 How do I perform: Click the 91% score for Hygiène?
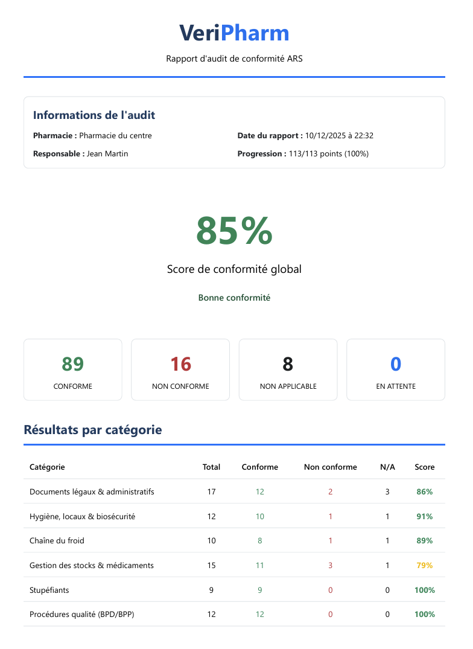425,517
